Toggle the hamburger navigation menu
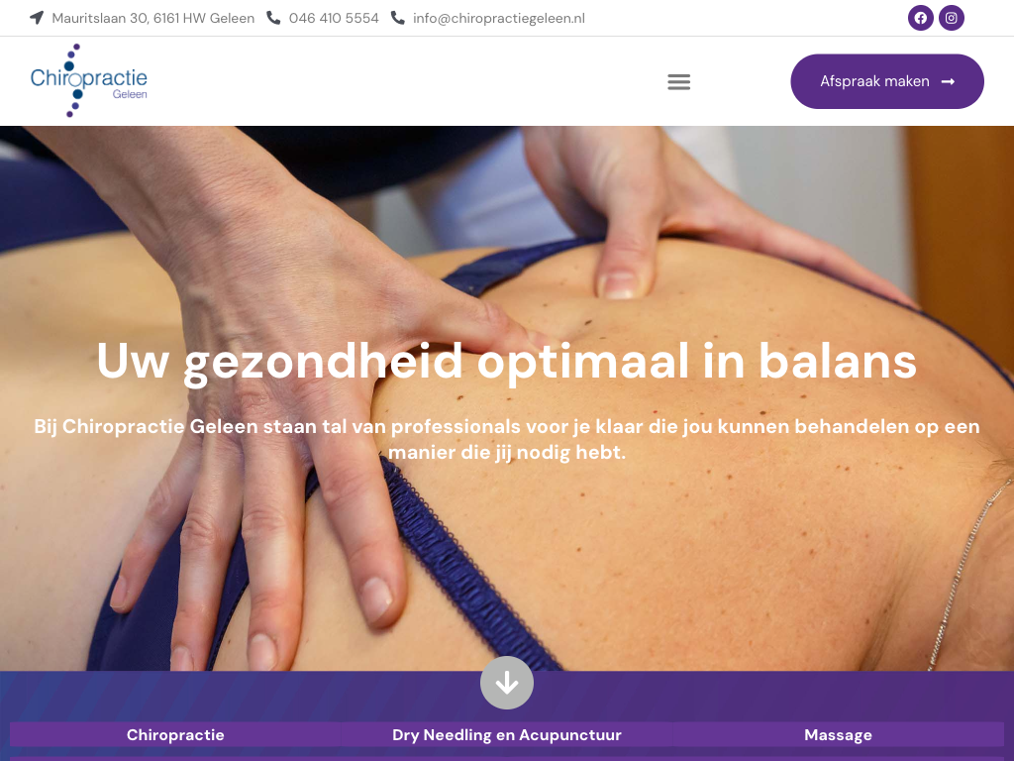 pyautogui.click(x=679, y=81)
